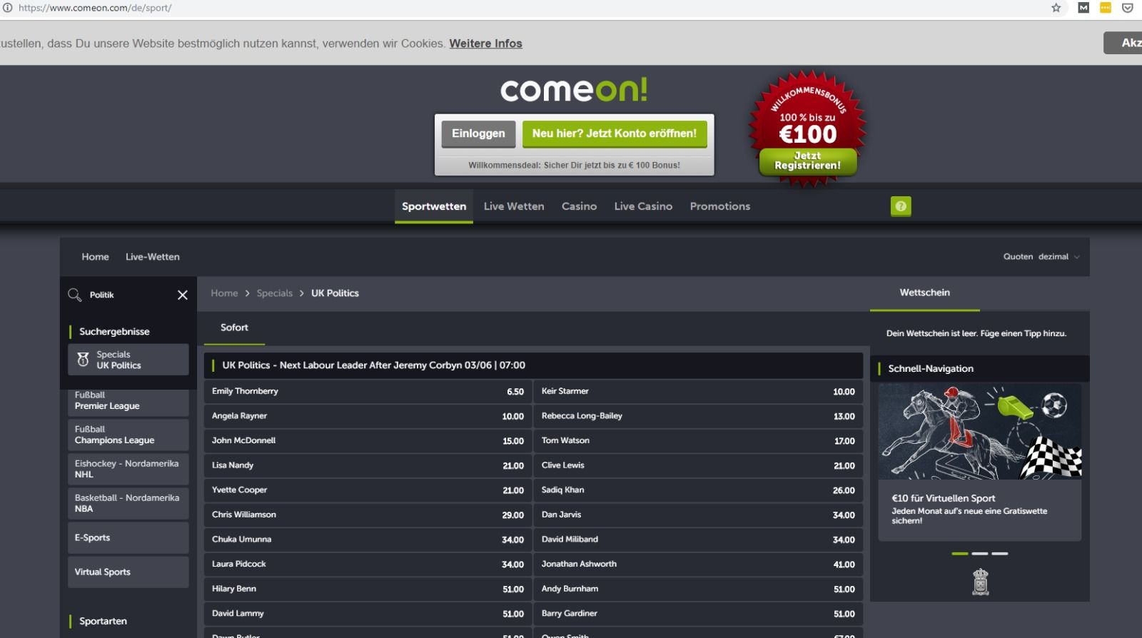Clear the Politik search with X icon
1142x638 pixels.
[183, 295]
